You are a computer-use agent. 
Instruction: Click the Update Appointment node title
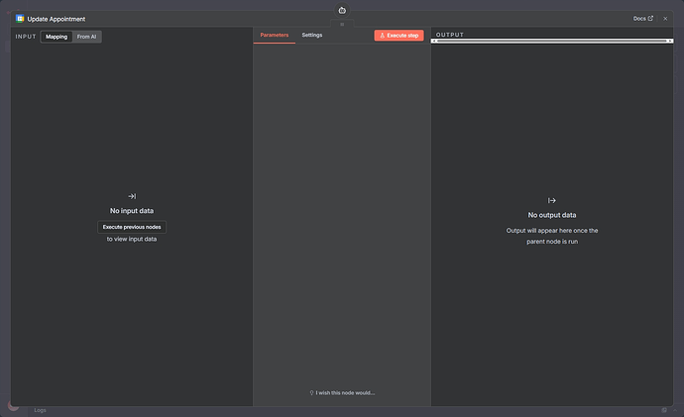click(x=57, y=19)
